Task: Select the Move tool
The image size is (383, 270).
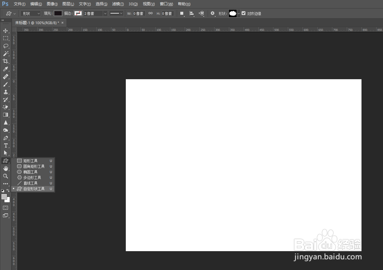Action: pos(6,31)
